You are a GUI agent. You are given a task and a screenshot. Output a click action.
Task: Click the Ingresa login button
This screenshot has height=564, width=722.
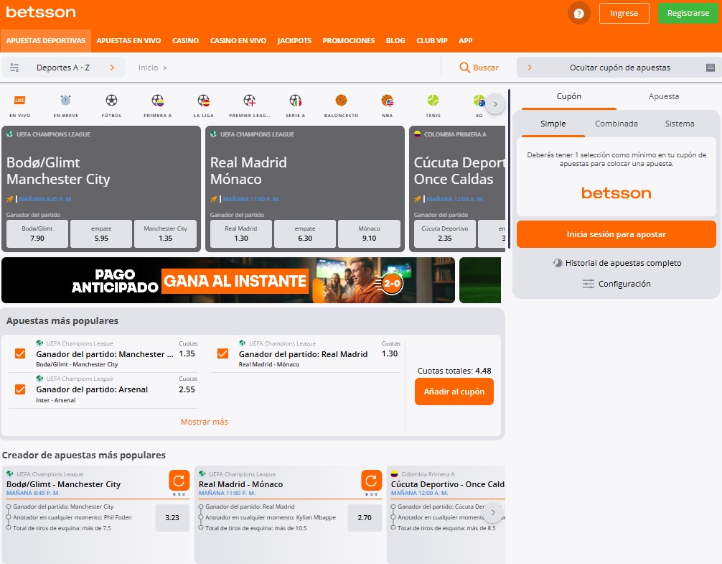tap(624, 13)
